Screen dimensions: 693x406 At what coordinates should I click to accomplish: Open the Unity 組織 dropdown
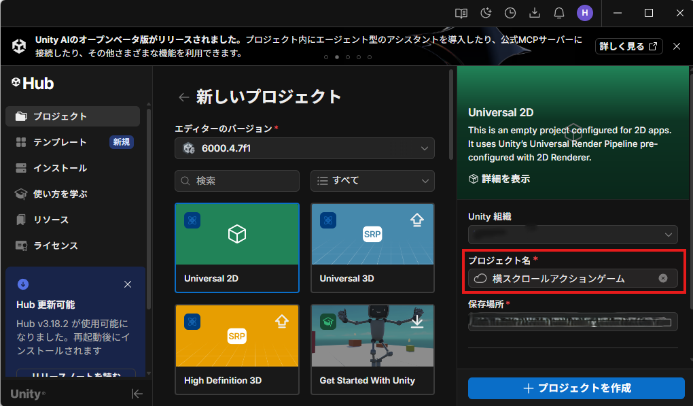[x=573, y=235]
